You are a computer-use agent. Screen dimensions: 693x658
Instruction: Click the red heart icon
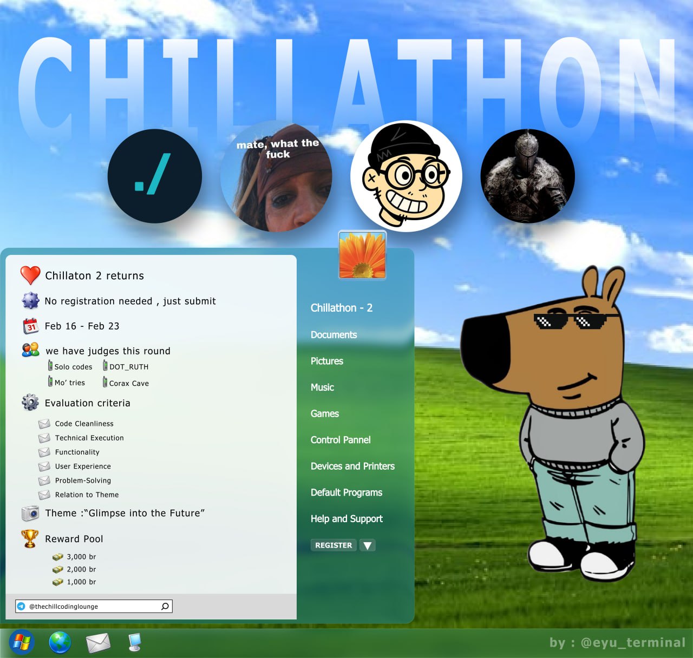(x=30, y=275)
